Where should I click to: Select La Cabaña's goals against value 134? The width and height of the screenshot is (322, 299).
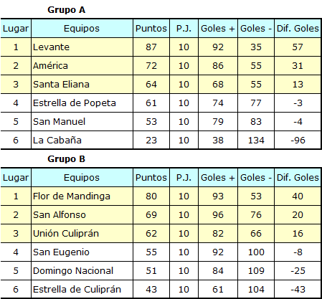256,141
